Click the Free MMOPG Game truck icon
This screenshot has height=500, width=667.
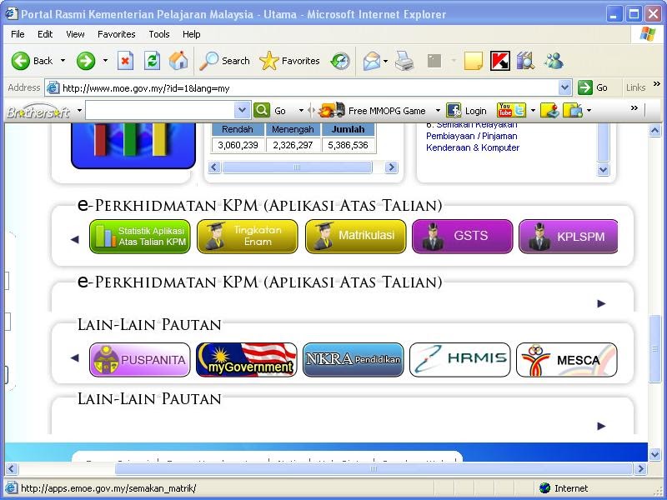pyautogui.click(x=332, y=110)
